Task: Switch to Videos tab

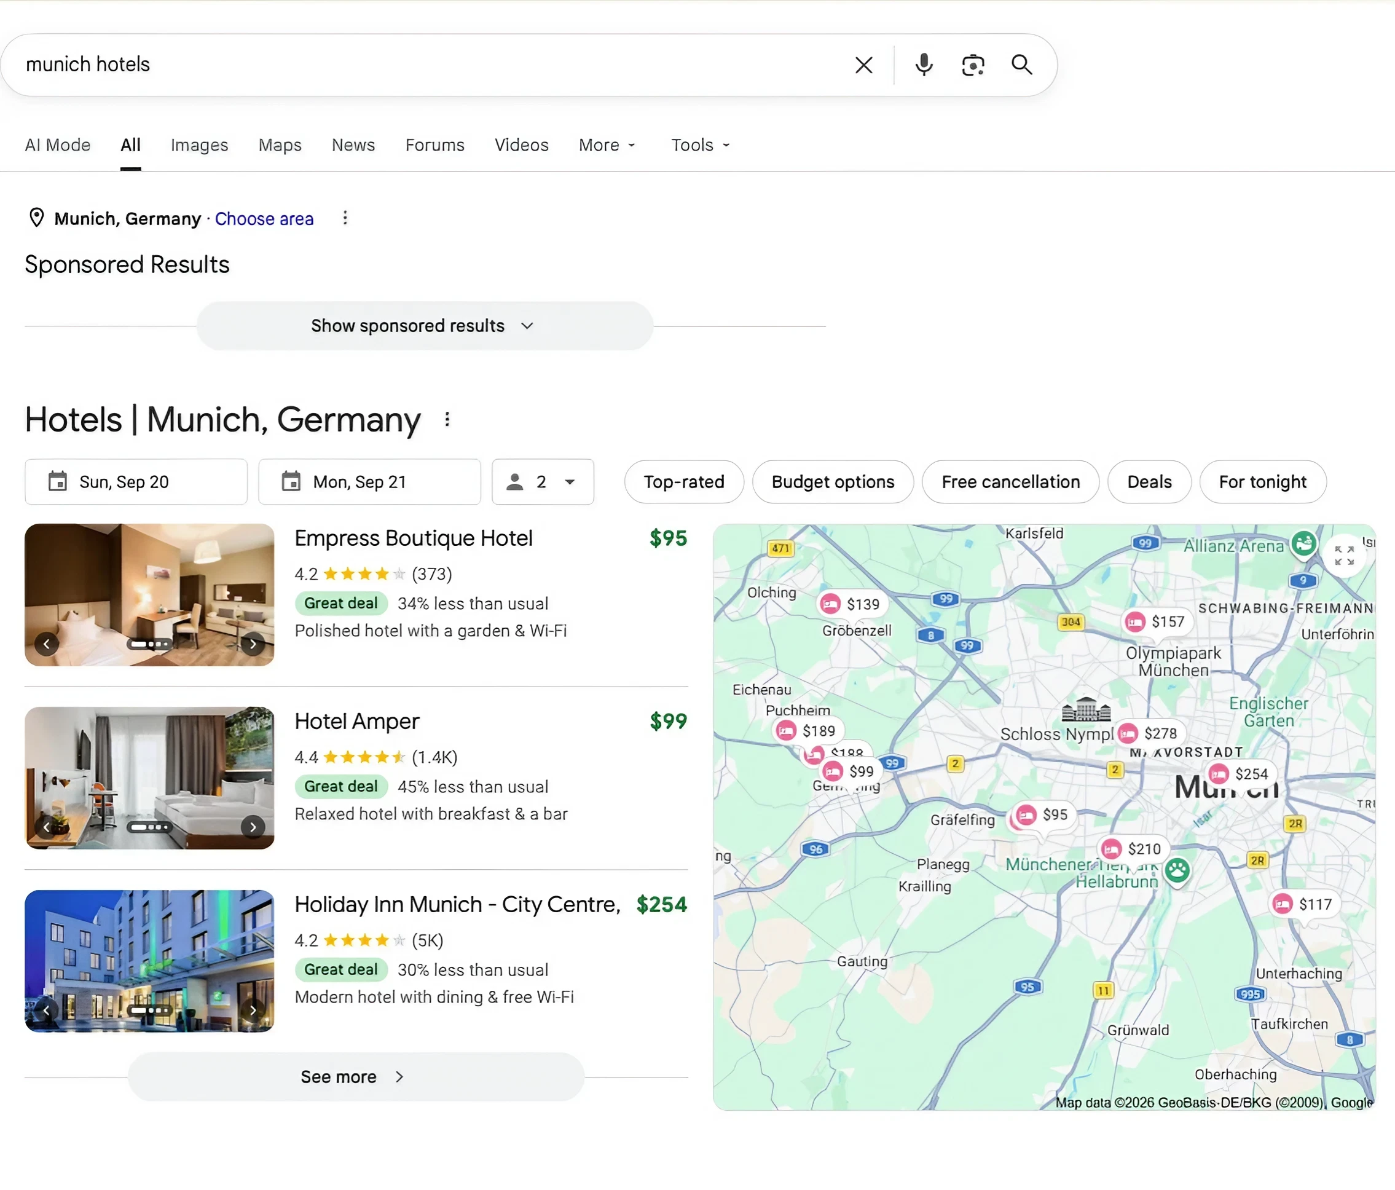Action: tap(521, 145)
